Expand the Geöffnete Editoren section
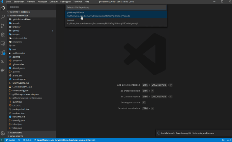The width and height of the screenshot is (232, 142). (31, 12)
